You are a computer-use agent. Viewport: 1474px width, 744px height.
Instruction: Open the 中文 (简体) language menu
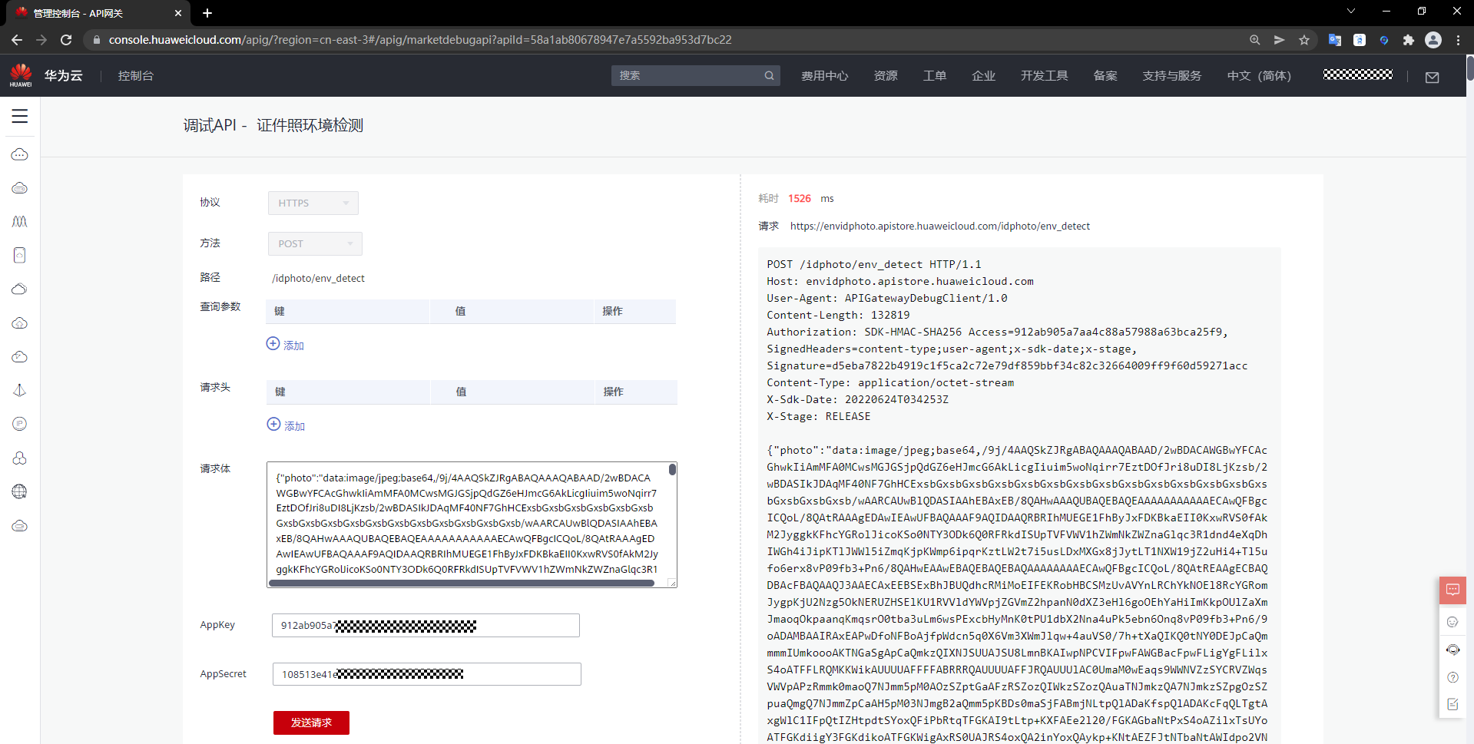1259,75
